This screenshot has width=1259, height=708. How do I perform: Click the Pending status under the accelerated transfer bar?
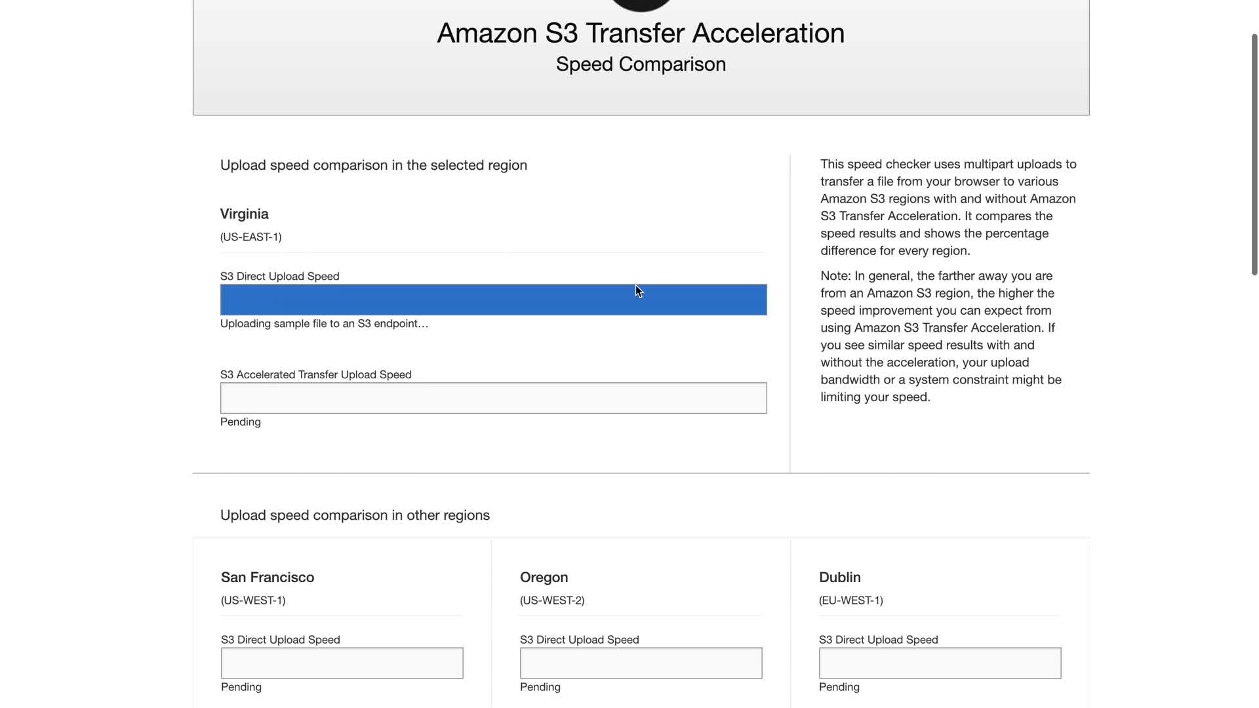pyautogui.click(x=240, y=422)
